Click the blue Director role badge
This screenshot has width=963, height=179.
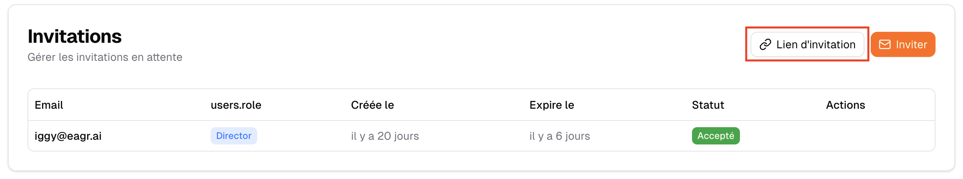pos(234,136)
